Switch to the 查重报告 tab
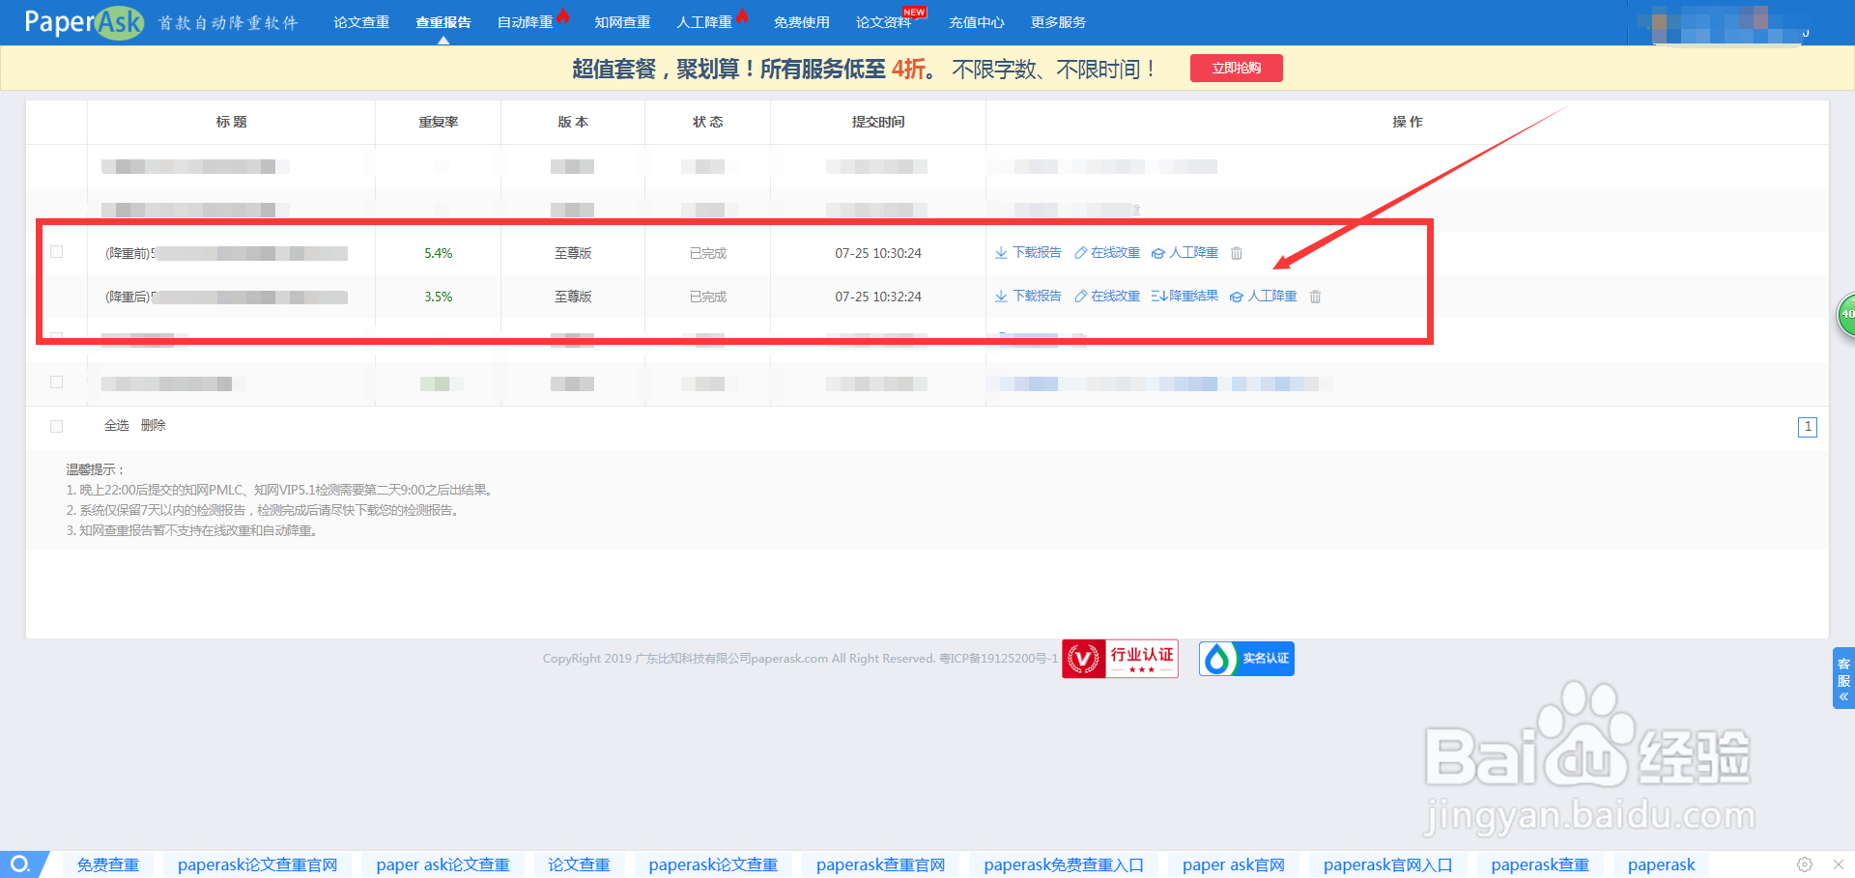The image size is (1855, 878). coord(442,21)
